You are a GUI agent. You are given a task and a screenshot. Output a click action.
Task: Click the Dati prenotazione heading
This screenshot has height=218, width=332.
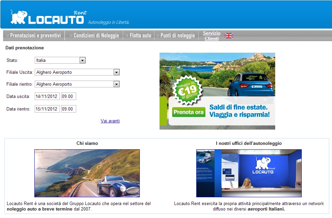click(24, 48)
